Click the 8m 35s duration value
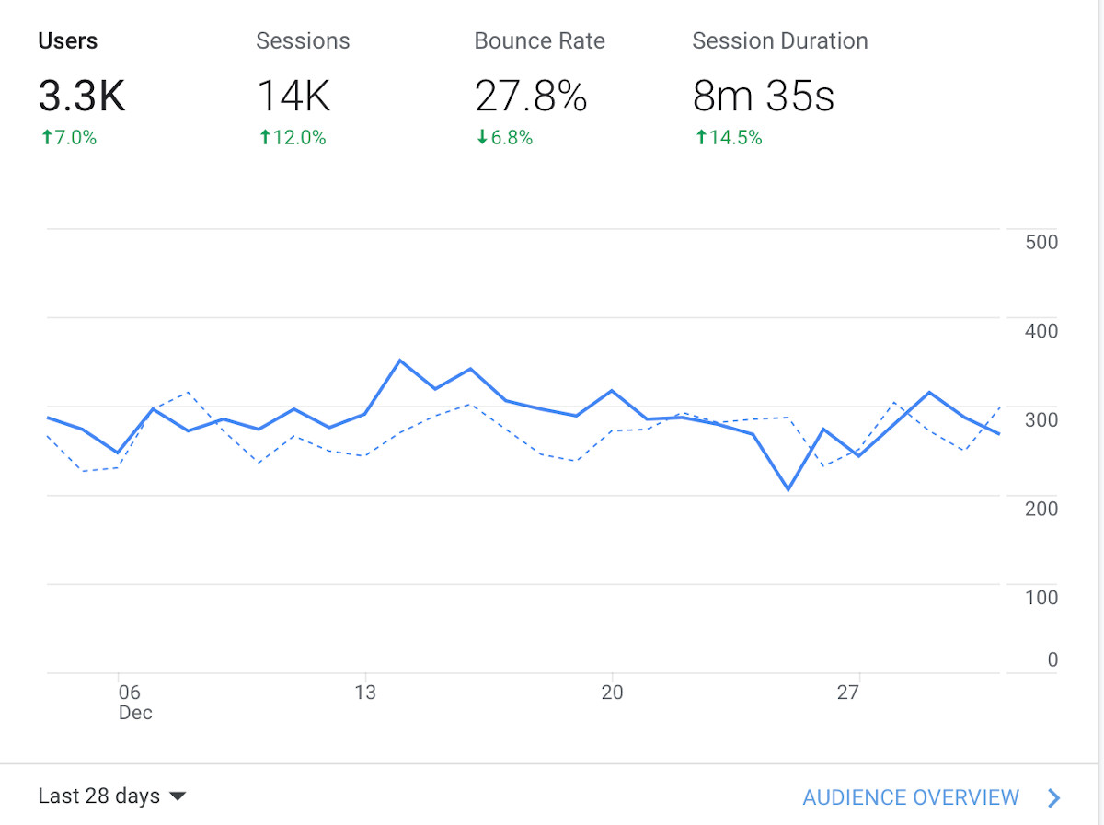 (764, 97)
